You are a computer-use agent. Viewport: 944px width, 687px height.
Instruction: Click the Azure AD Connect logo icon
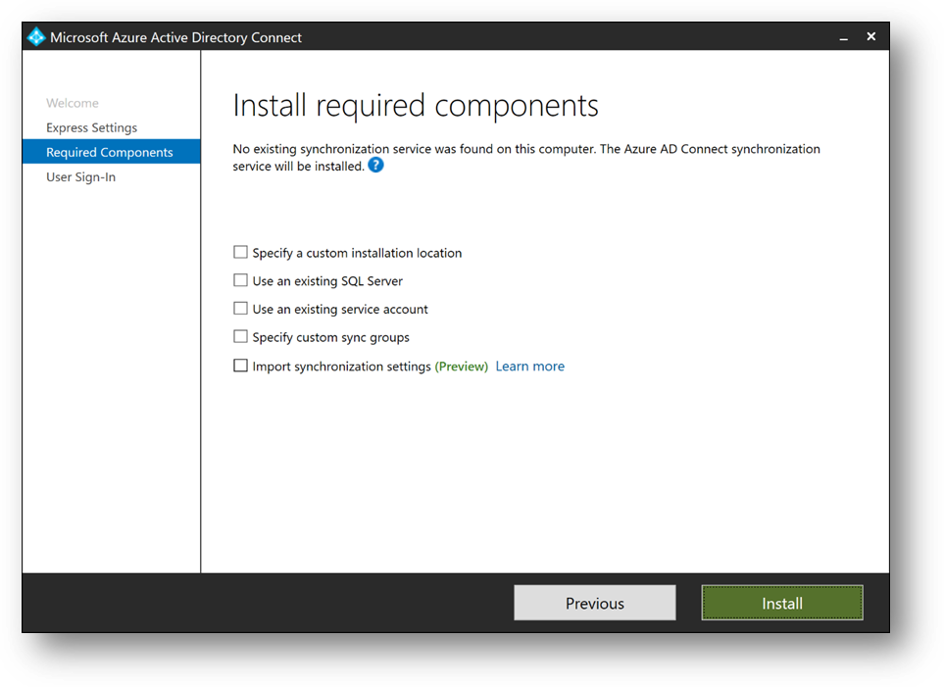(37, 37)
